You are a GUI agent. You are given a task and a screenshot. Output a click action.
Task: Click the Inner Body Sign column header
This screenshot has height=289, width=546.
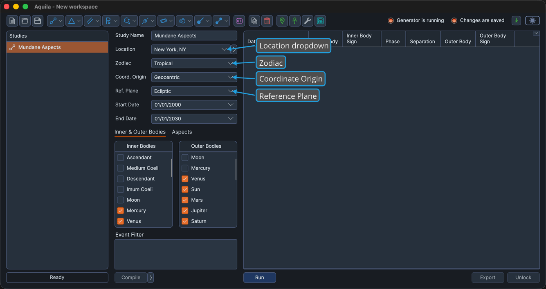point(362,39)
